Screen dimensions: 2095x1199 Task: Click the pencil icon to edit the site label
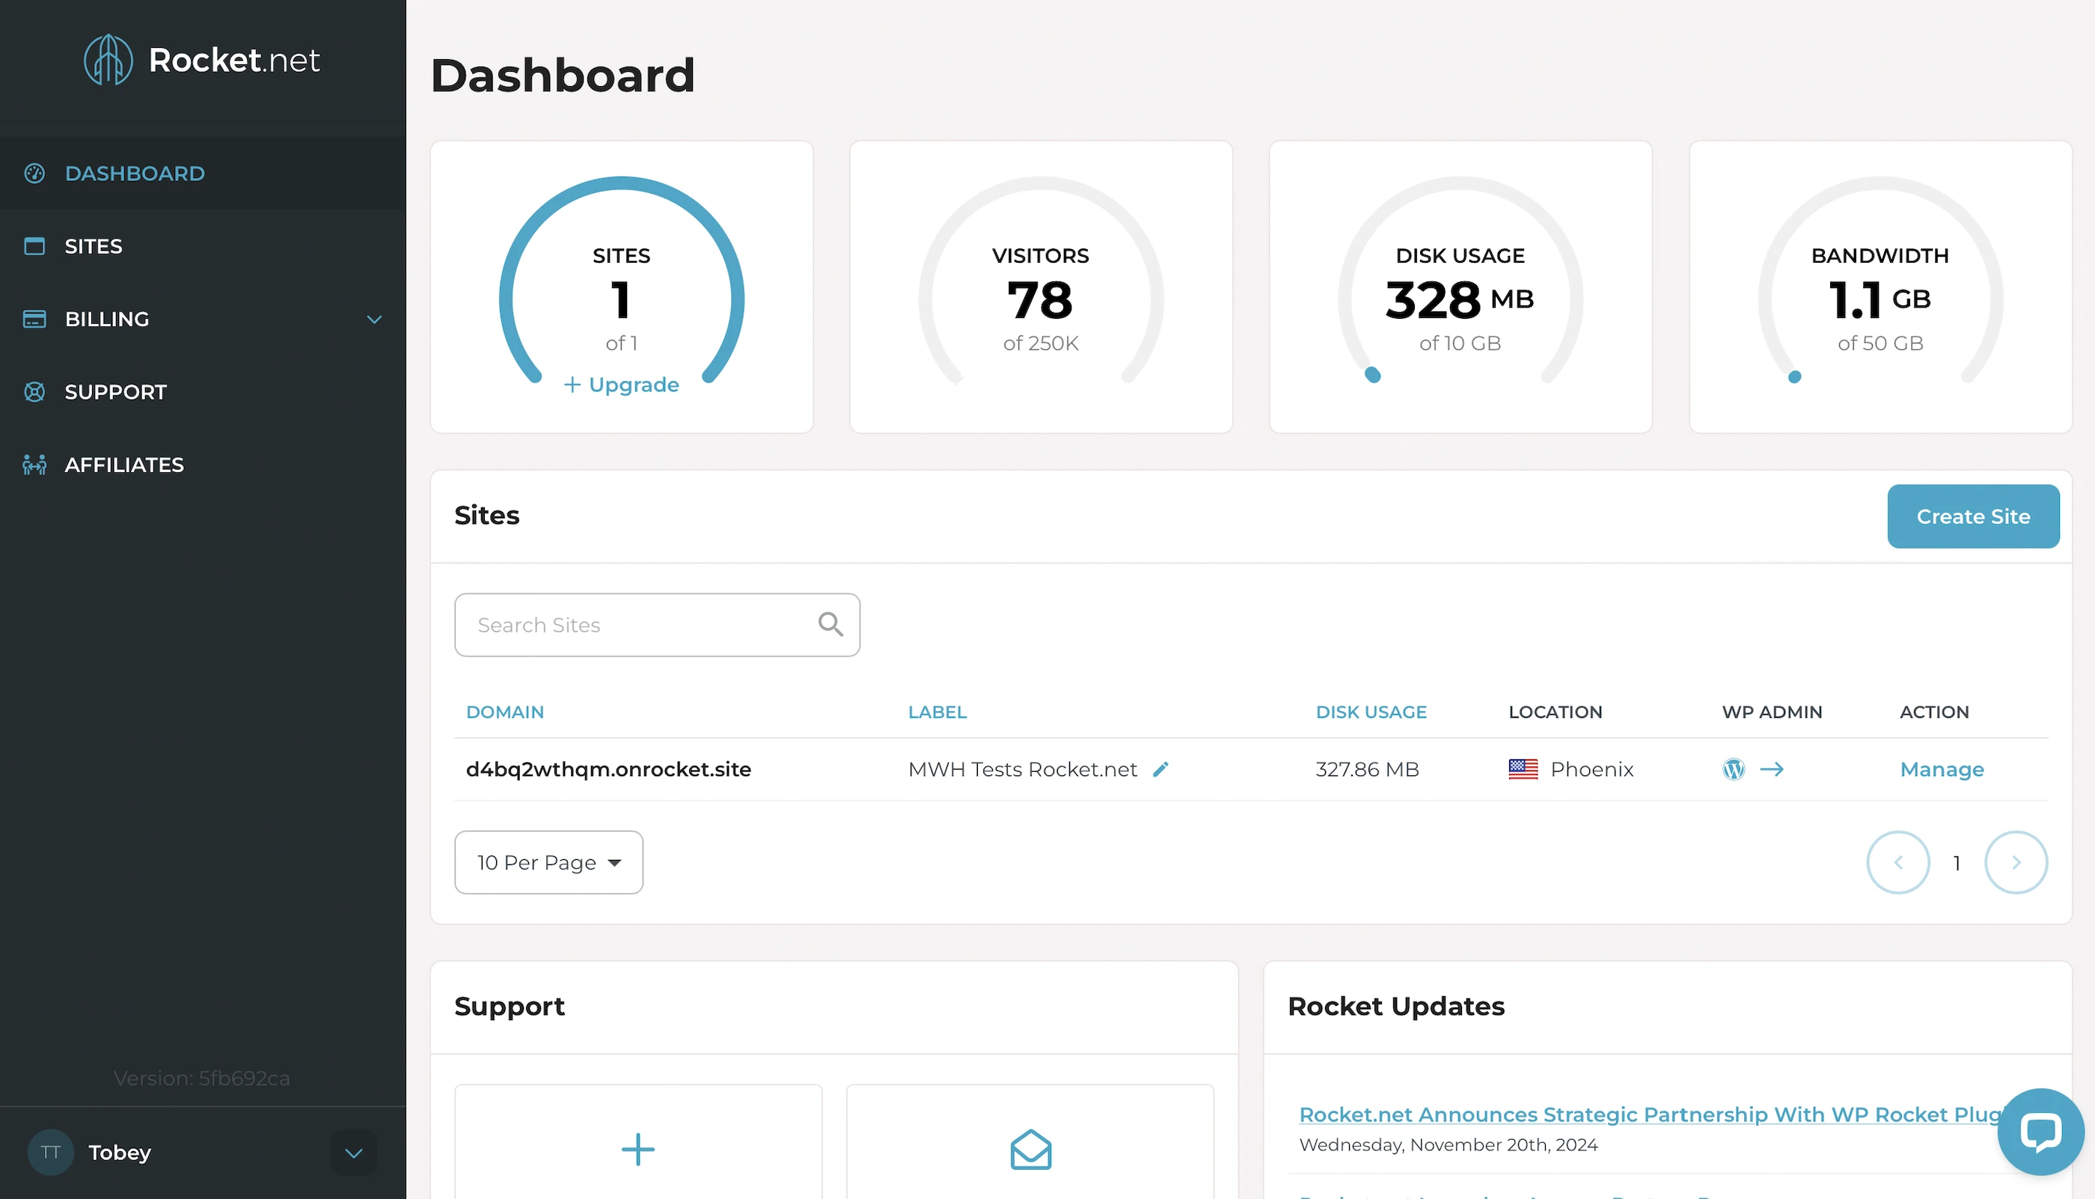click(1160, 769)
